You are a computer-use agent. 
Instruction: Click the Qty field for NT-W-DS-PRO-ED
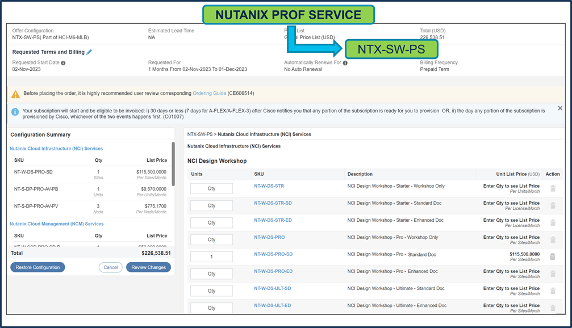[x=211, y=274]
